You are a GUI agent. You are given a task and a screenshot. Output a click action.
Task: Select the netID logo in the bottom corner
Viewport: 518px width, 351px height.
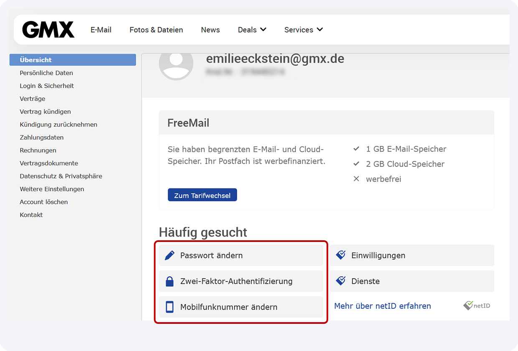476,305
